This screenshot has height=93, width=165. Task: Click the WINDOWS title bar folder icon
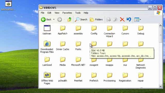[41, 7]
